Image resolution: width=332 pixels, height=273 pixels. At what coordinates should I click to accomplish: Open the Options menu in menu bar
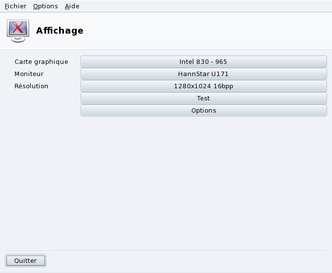(x=45, y=6)
